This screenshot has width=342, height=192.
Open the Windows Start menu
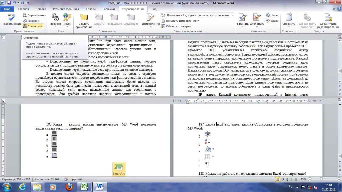6,187
